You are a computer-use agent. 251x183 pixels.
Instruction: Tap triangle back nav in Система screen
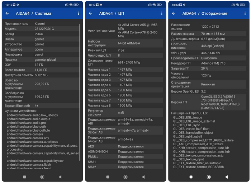click(x=60, y=177)
